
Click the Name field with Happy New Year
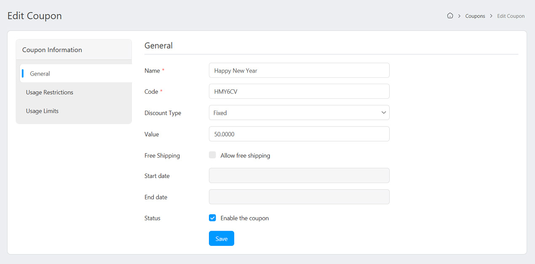pos(299,71)
